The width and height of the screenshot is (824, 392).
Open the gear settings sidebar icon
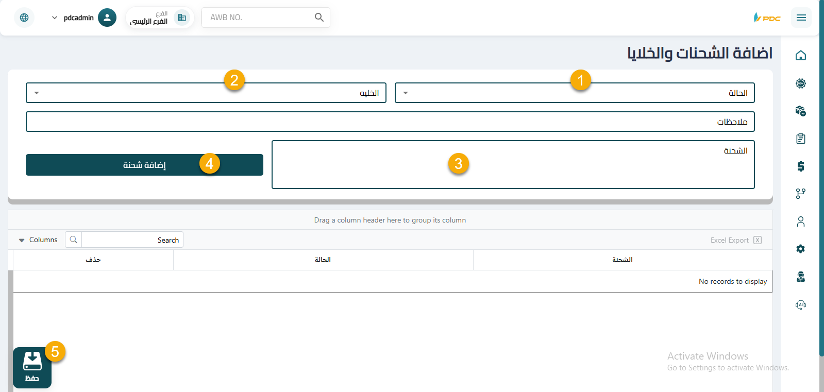click(x=800, y=249)
